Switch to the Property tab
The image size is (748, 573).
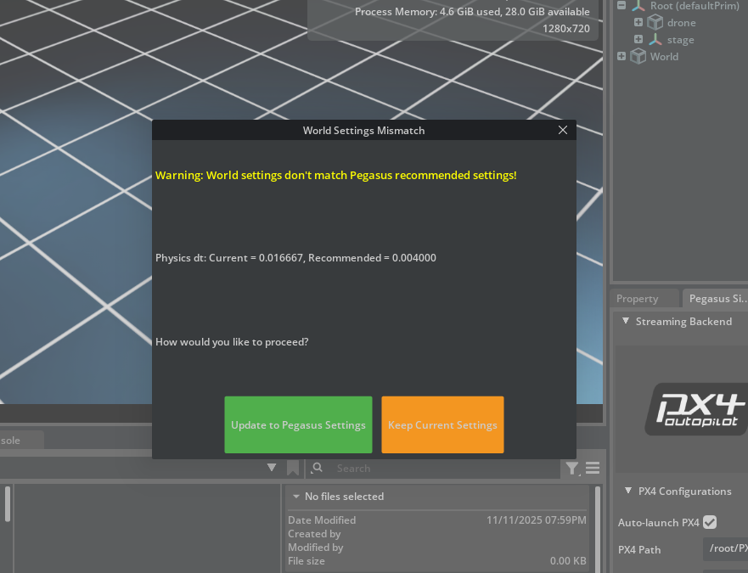pyautogui.click(x=638, y=299)
